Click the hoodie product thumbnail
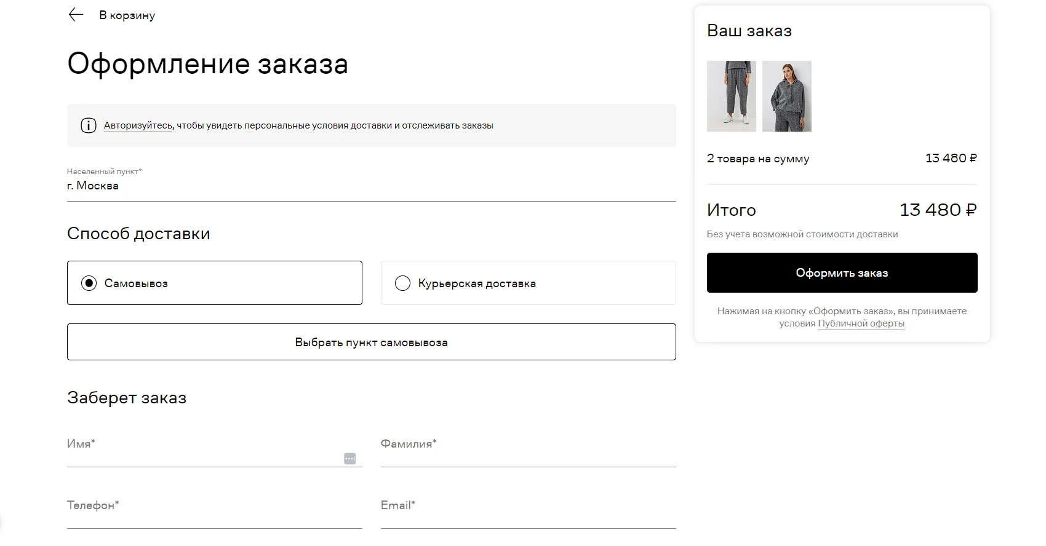This screenshot has width=1046, height=546. (x=787, y=96)
